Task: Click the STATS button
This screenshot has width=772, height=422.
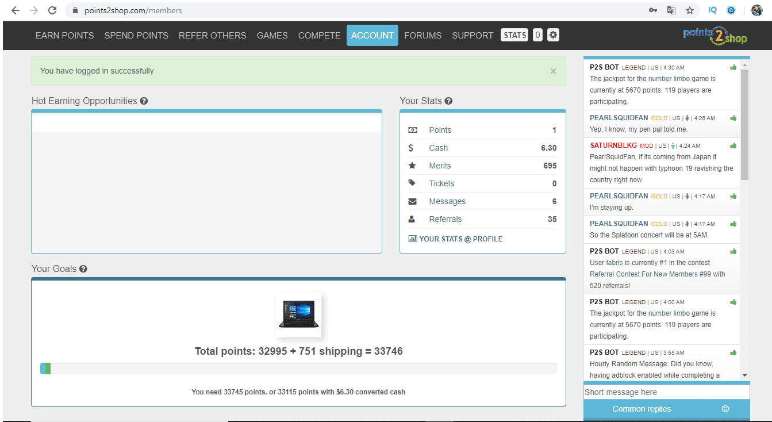Action: coord(514,35)
